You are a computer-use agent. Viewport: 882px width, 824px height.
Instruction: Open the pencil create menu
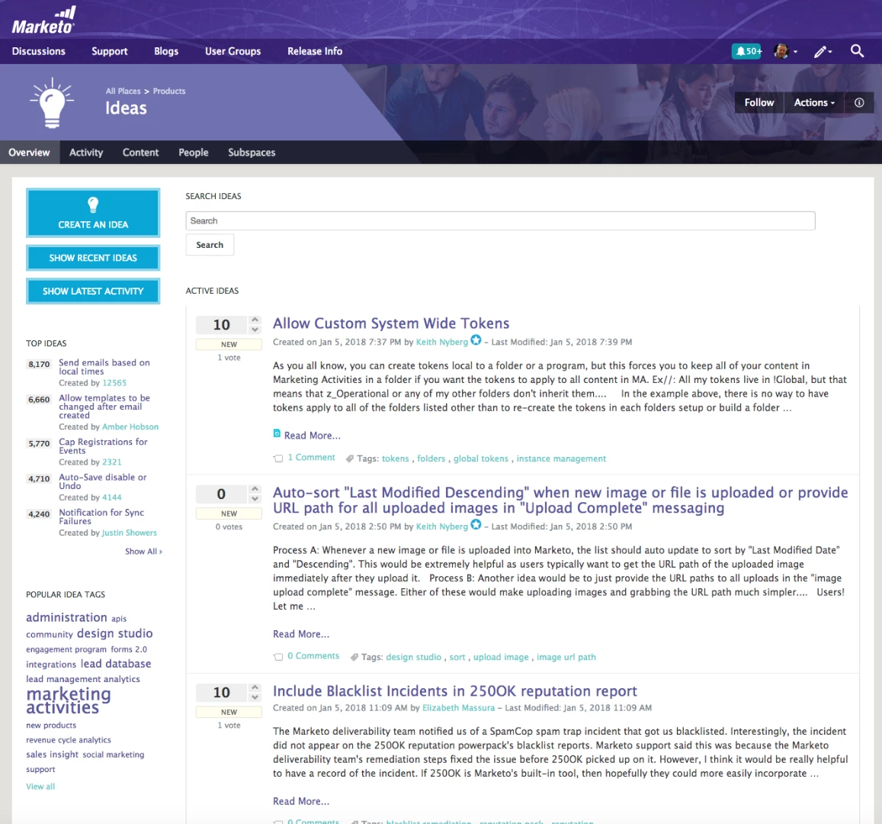[x=823, y=51]
